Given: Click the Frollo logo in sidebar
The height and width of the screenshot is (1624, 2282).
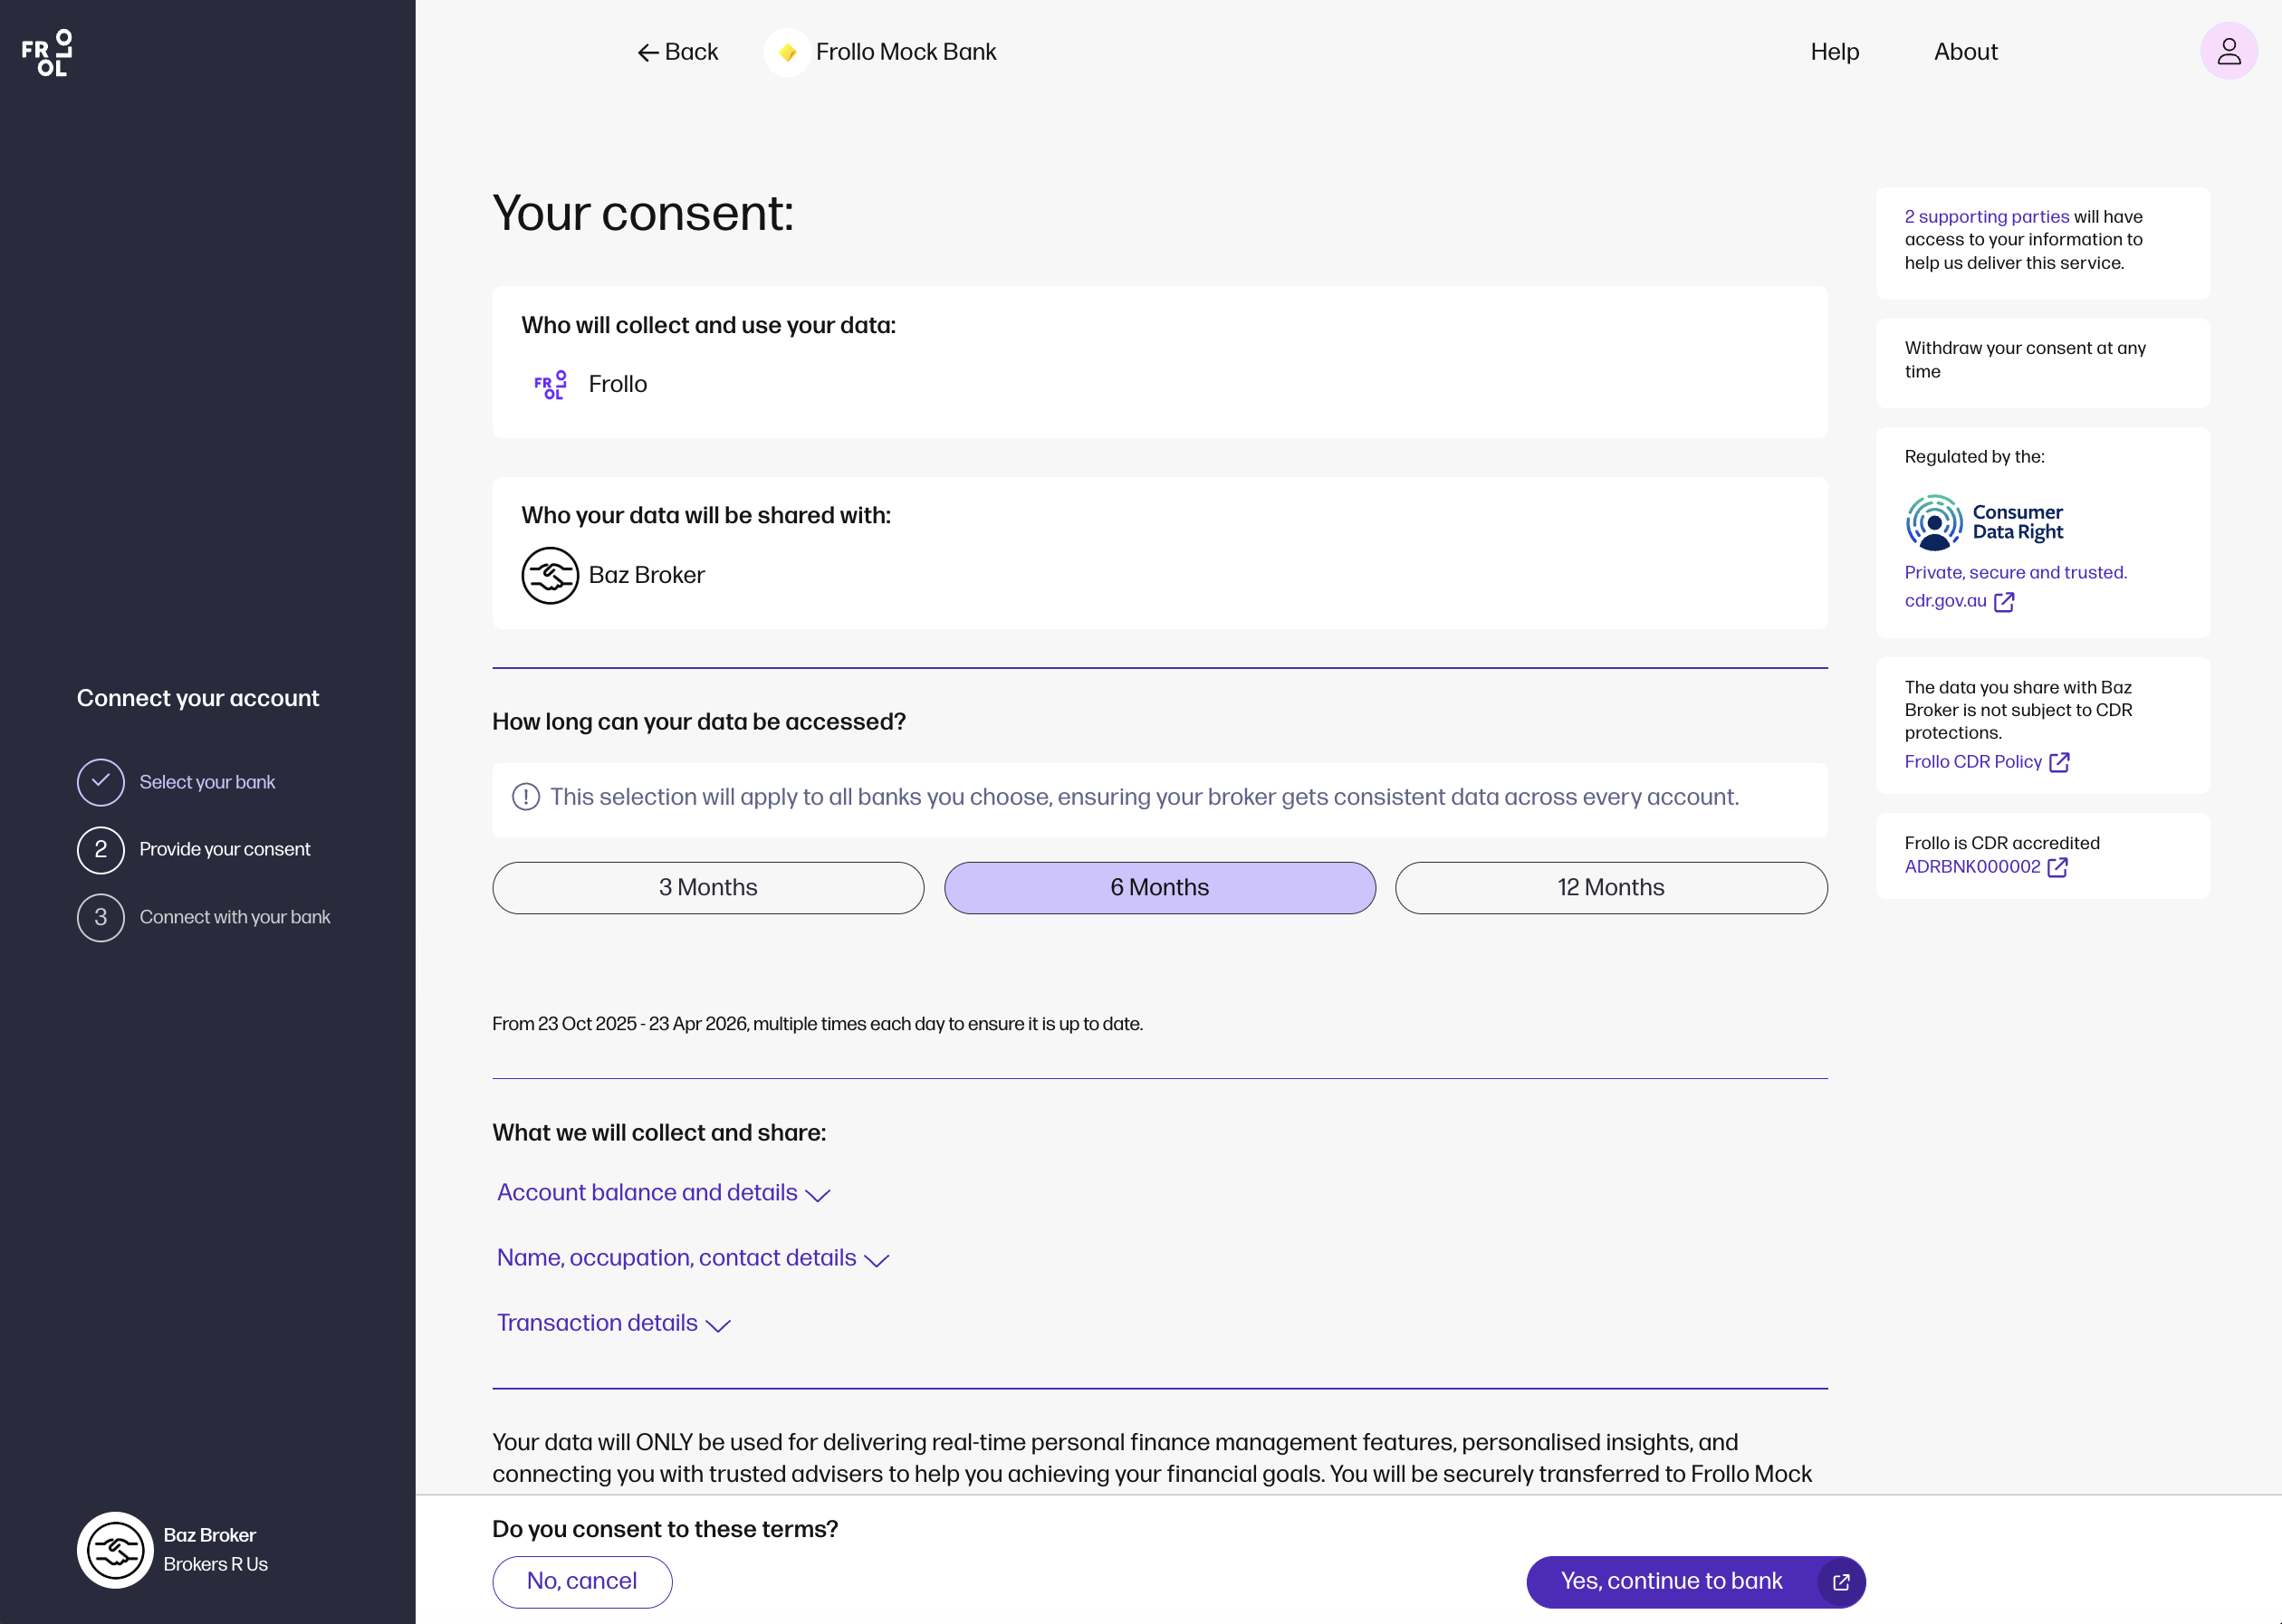Looking at the screenshot, I should [x=47, y=53].
